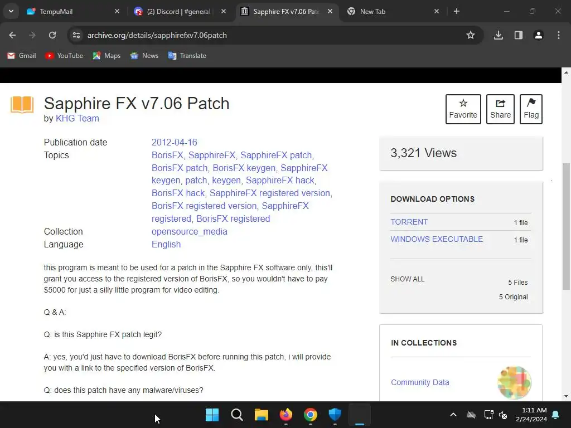This screenshot has width=571, height=428.
Task: Open the 2012-04-16 publication date link
Action: [175, 142]
